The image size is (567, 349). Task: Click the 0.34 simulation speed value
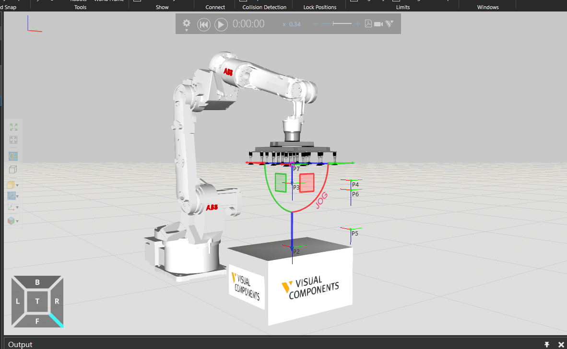[x=295, y=24]
